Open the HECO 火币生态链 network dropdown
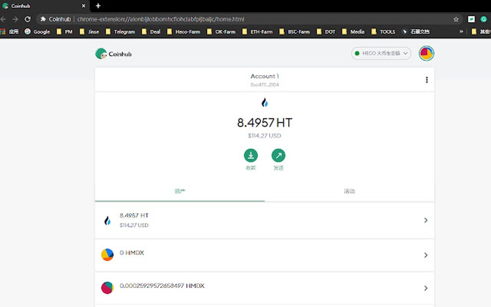 [381, 53]
